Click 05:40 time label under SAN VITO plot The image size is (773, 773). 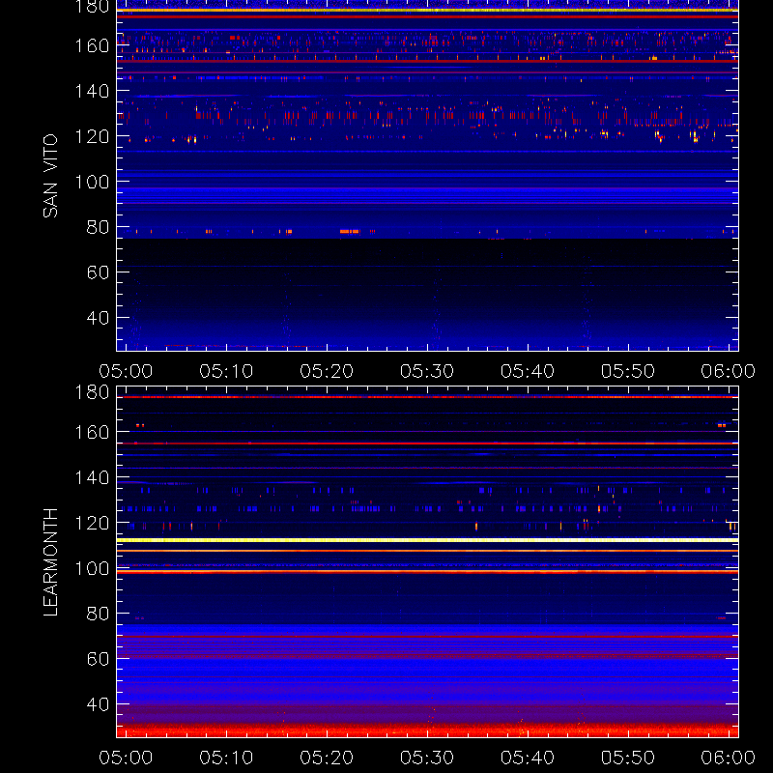[528, 371]
